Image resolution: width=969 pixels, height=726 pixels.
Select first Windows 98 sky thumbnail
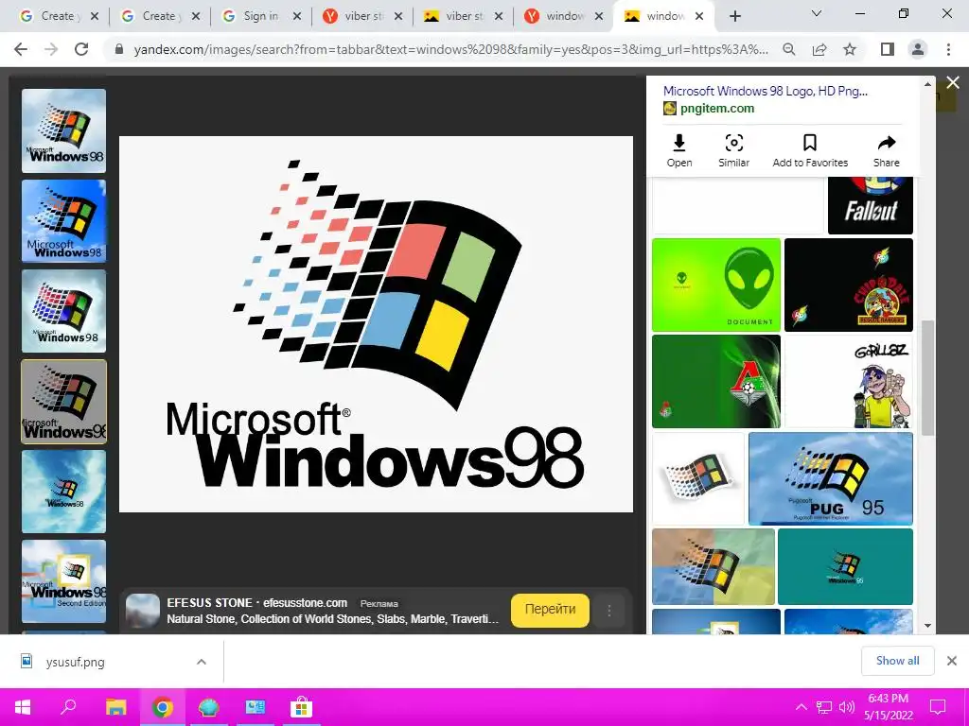pos(63,130)
